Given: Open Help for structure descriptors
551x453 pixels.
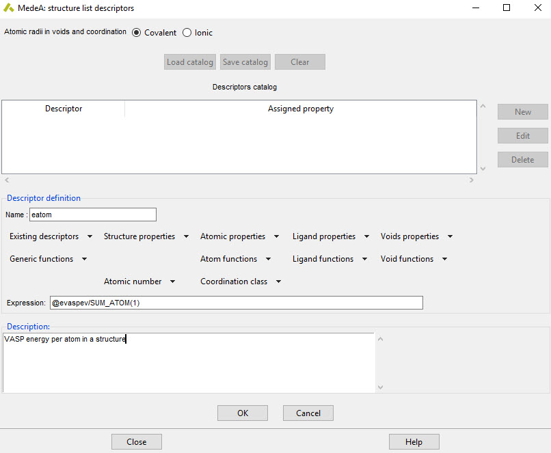Looking at the screenshot, I should coord(414,442).
